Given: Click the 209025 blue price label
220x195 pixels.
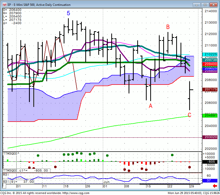Looking at the screenshot, I should coord(210,68).
